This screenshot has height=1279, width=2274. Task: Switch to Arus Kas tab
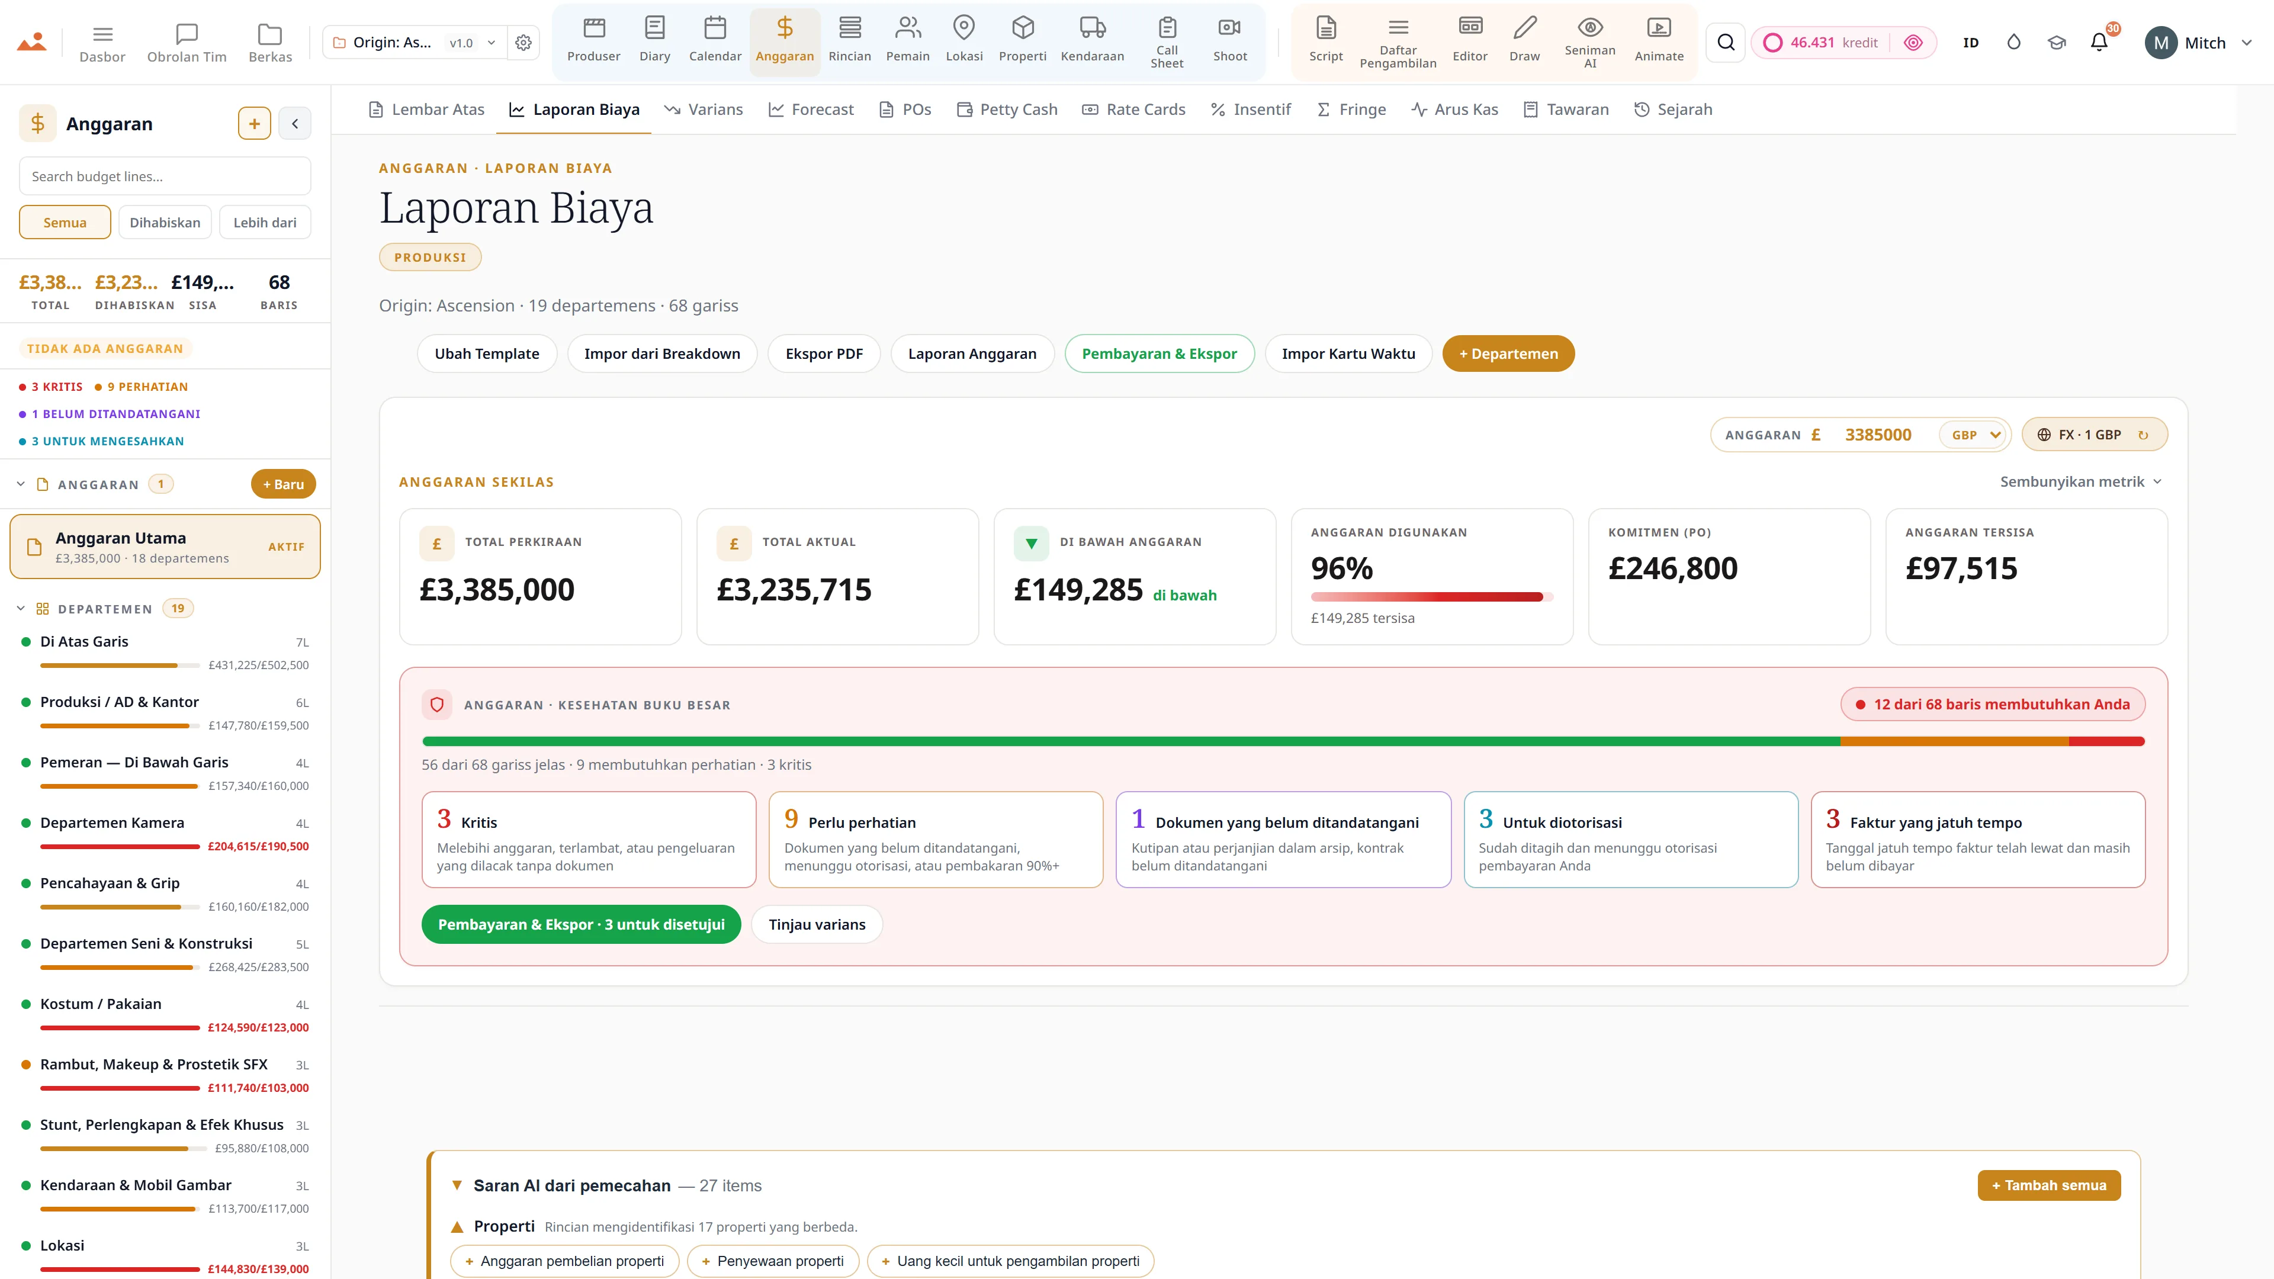click(x=1454, y=110)
